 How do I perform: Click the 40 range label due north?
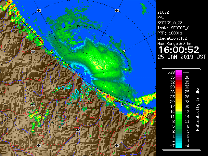click(x=78, y=26)
